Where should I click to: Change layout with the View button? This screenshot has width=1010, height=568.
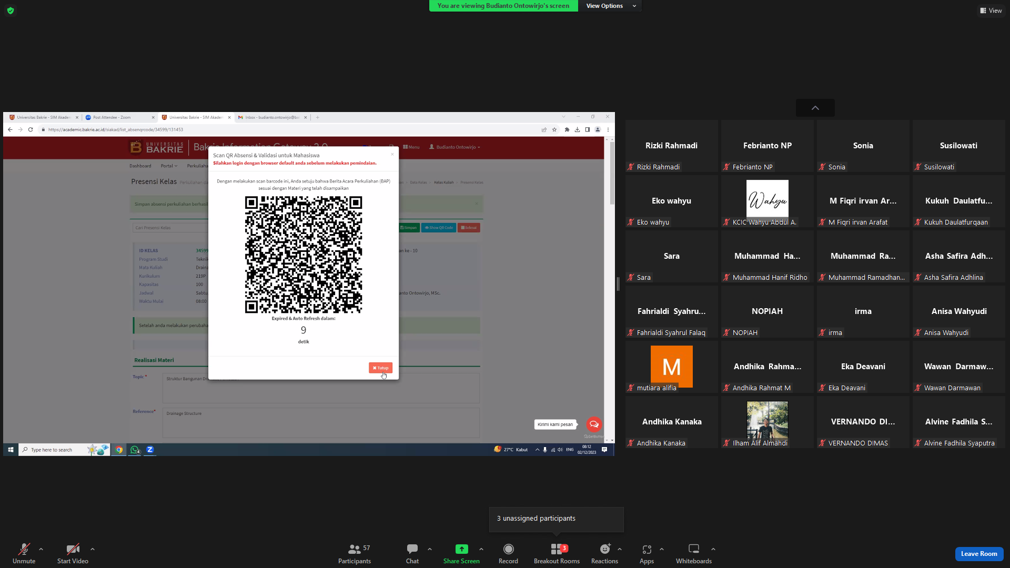coord(991,11)
